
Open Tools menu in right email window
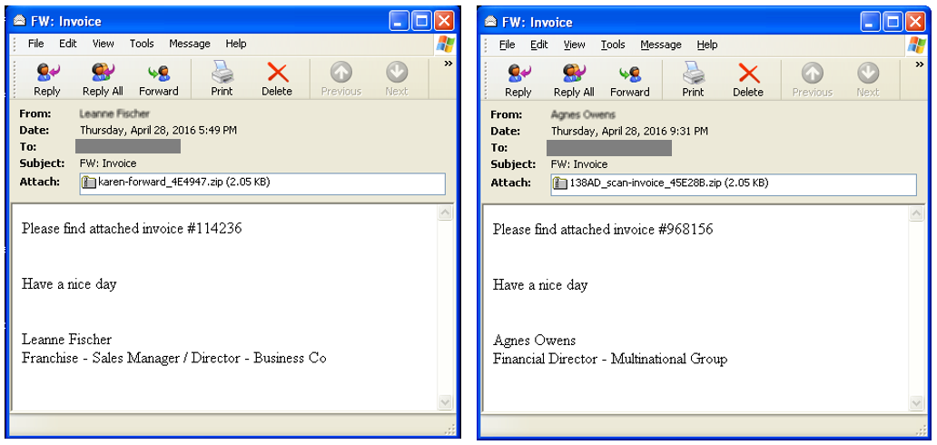(613, 44)
